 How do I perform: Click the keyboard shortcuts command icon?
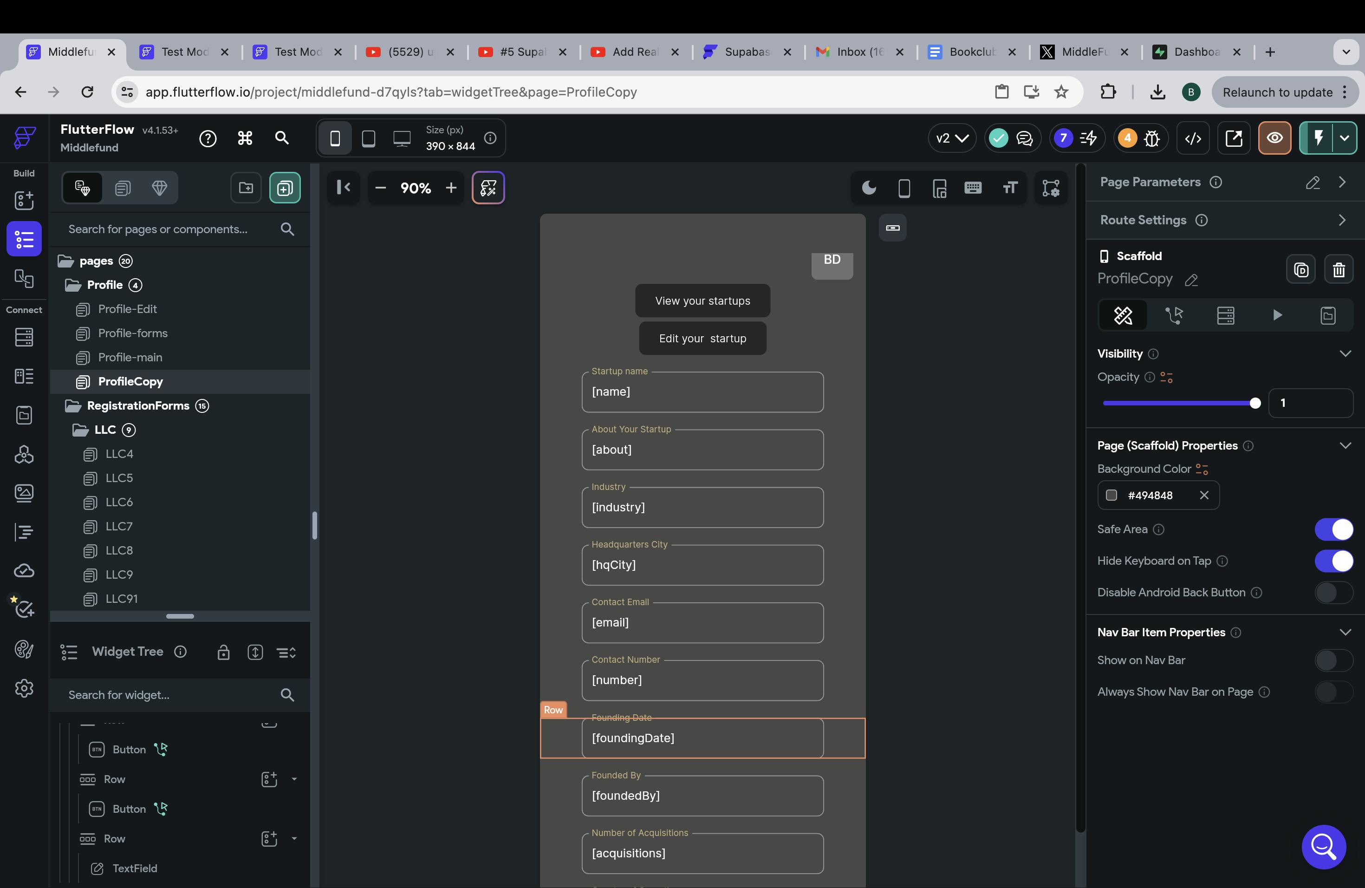tap(245, 138)
